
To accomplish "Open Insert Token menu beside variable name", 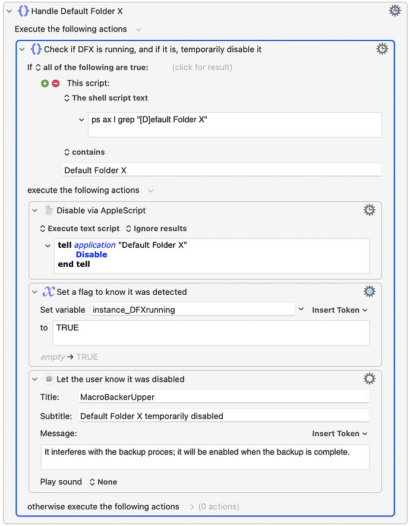I will (x=340, y=310).
